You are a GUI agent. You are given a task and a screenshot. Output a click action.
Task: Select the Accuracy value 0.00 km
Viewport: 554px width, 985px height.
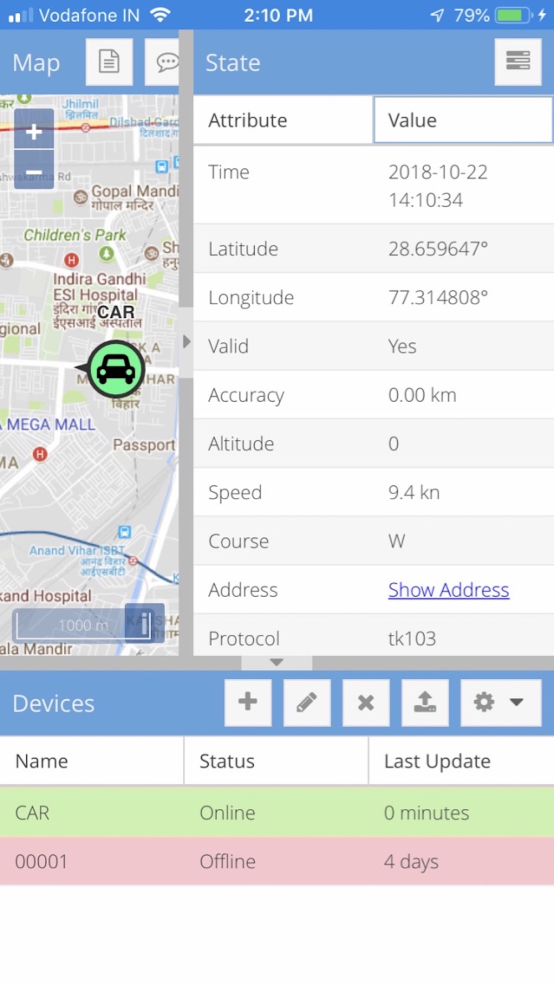[x=422, y=395]
